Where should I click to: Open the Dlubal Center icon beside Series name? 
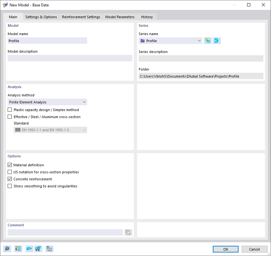pos(217,41)
